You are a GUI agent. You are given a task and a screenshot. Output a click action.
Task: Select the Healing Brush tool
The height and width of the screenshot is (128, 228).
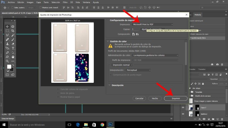tap(7, 39)
